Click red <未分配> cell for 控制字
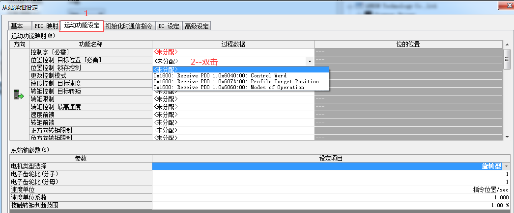The image size is (514, 213). pos(233,52)
